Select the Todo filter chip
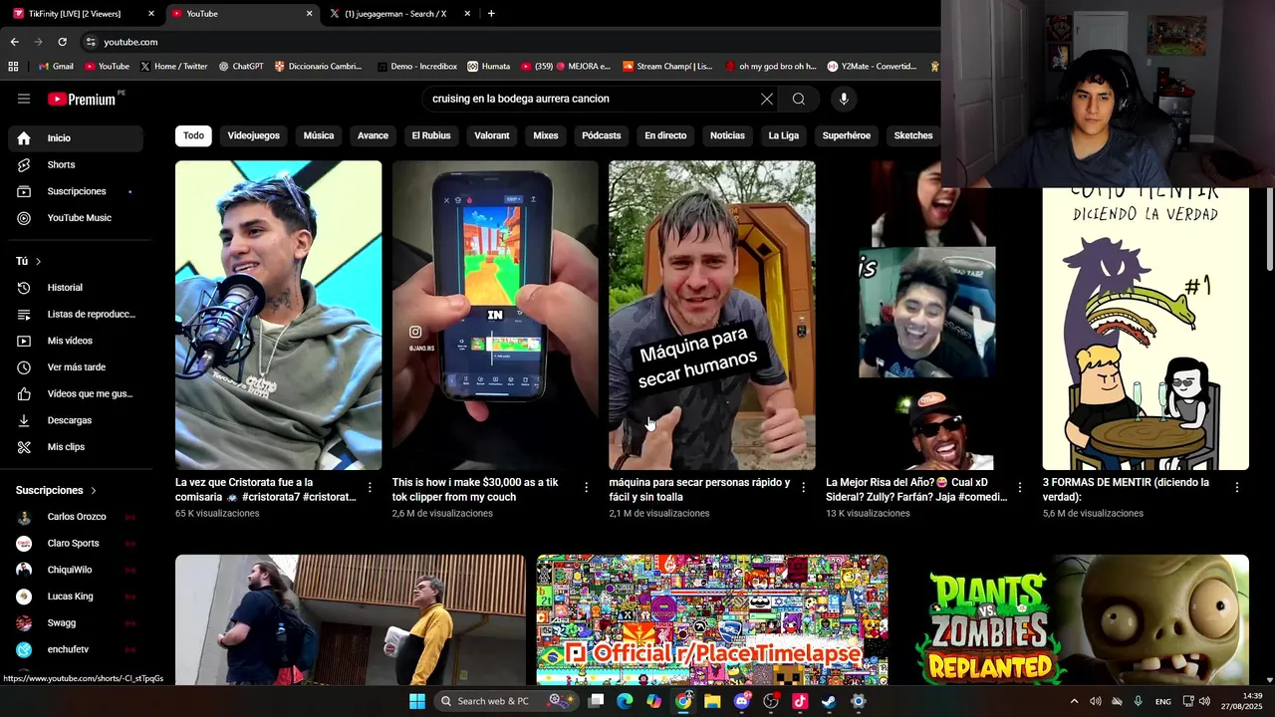 (x=193, y=135)
